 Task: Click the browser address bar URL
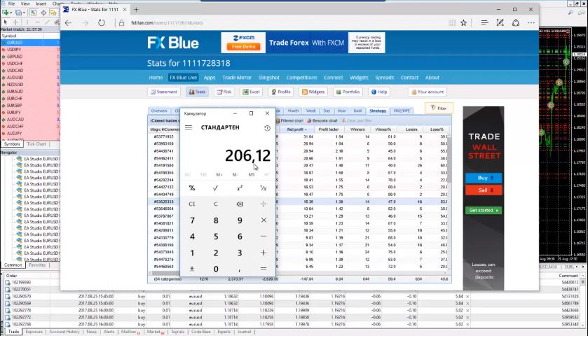168,23
